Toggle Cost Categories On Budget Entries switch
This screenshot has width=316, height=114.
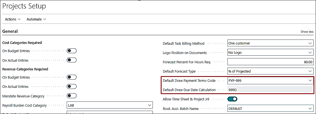[72, 51]
